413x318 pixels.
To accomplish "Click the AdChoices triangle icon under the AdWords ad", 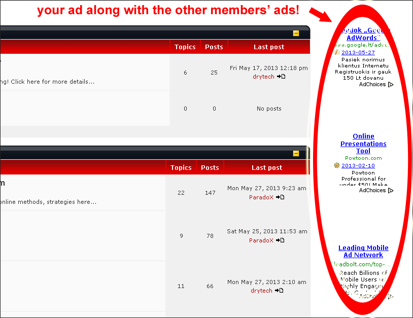I will (x=391, y=85).
